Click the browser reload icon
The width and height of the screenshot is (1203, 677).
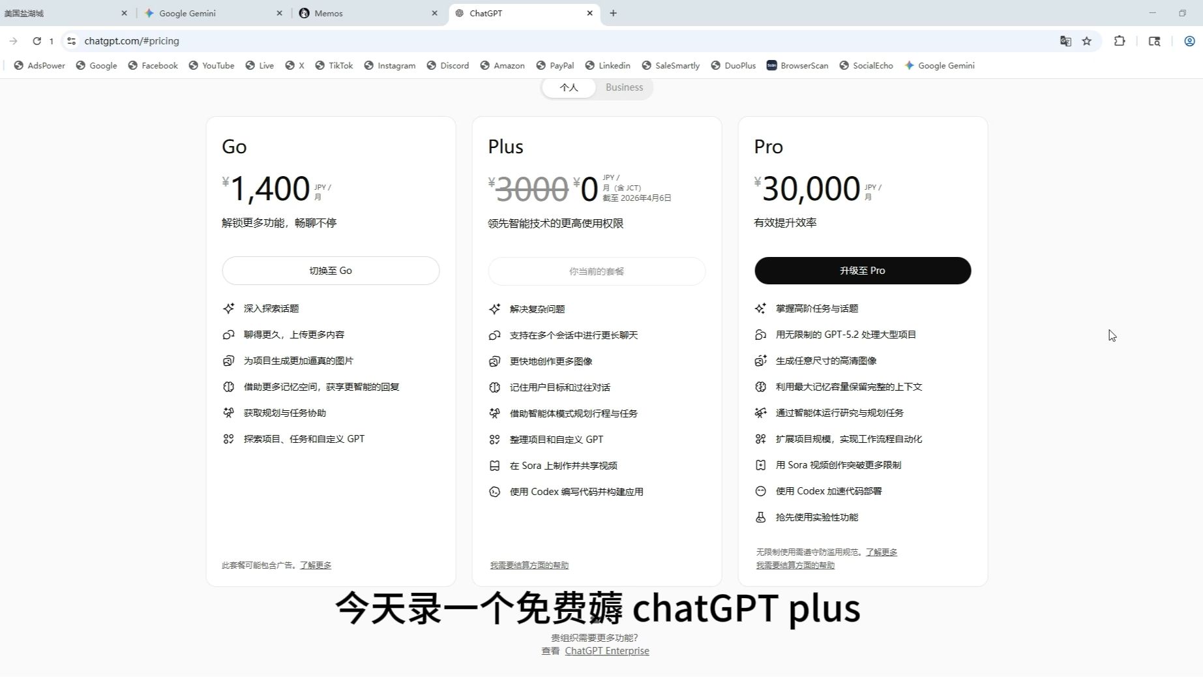[37, 41]
